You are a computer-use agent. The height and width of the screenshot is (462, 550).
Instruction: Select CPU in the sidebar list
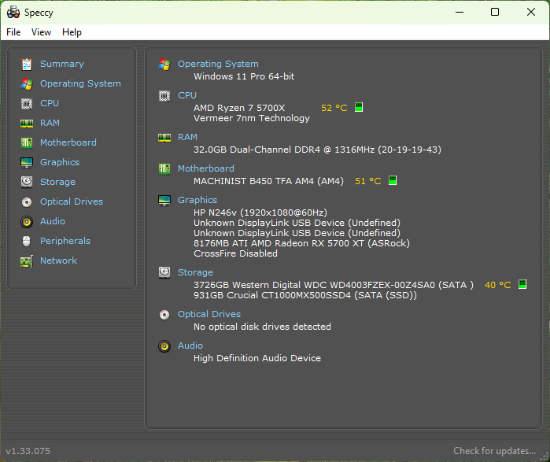point(50,103)
